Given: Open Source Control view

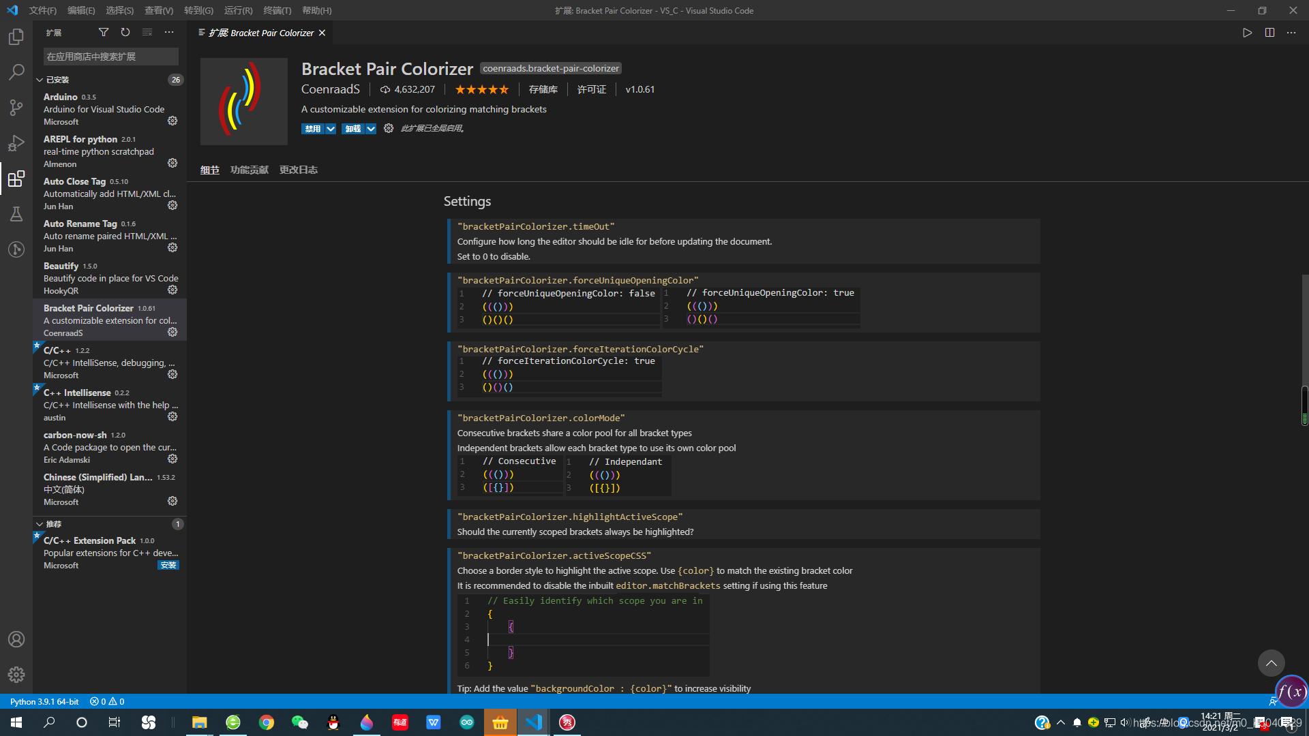Looking at the screenshot, I should coord(16,107).
